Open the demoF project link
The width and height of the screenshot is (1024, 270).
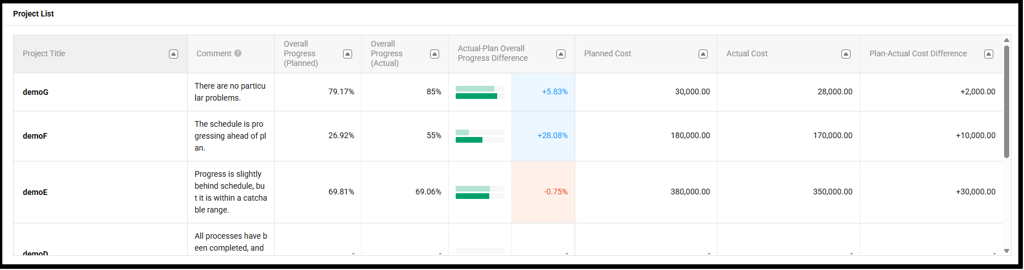35,136
